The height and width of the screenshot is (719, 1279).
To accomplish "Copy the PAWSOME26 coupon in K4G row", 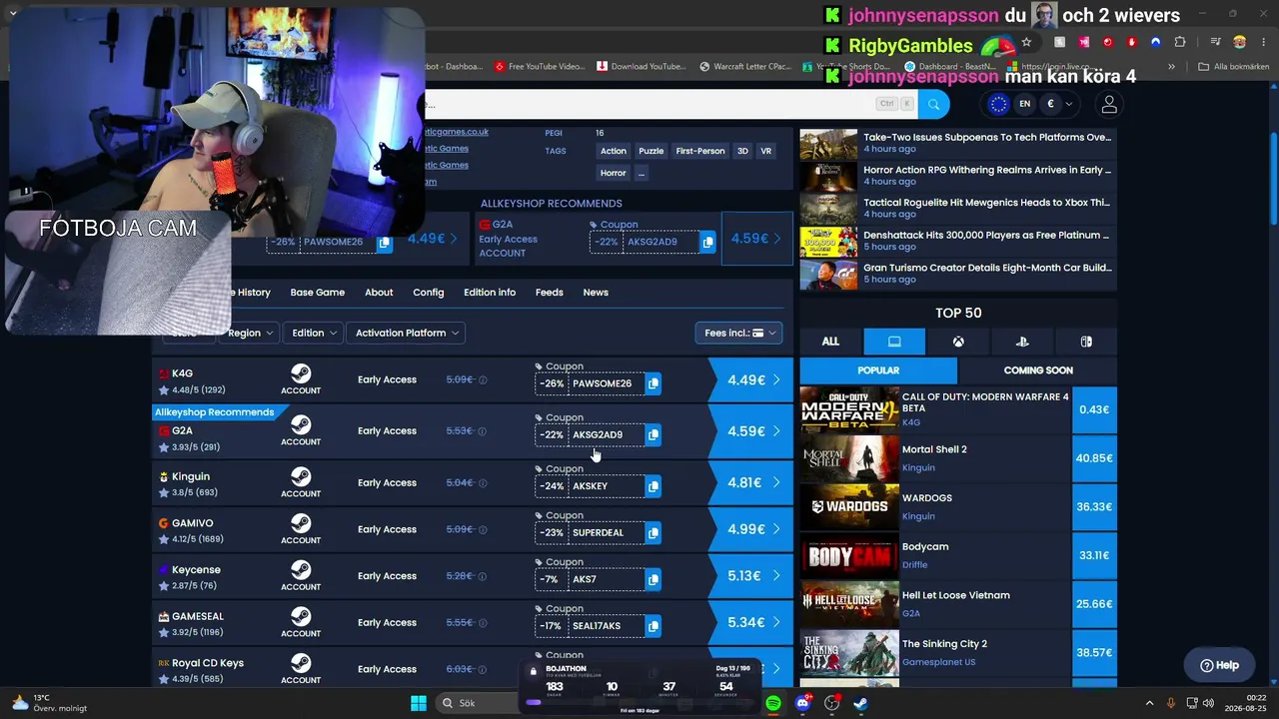I will coord(652,383).
